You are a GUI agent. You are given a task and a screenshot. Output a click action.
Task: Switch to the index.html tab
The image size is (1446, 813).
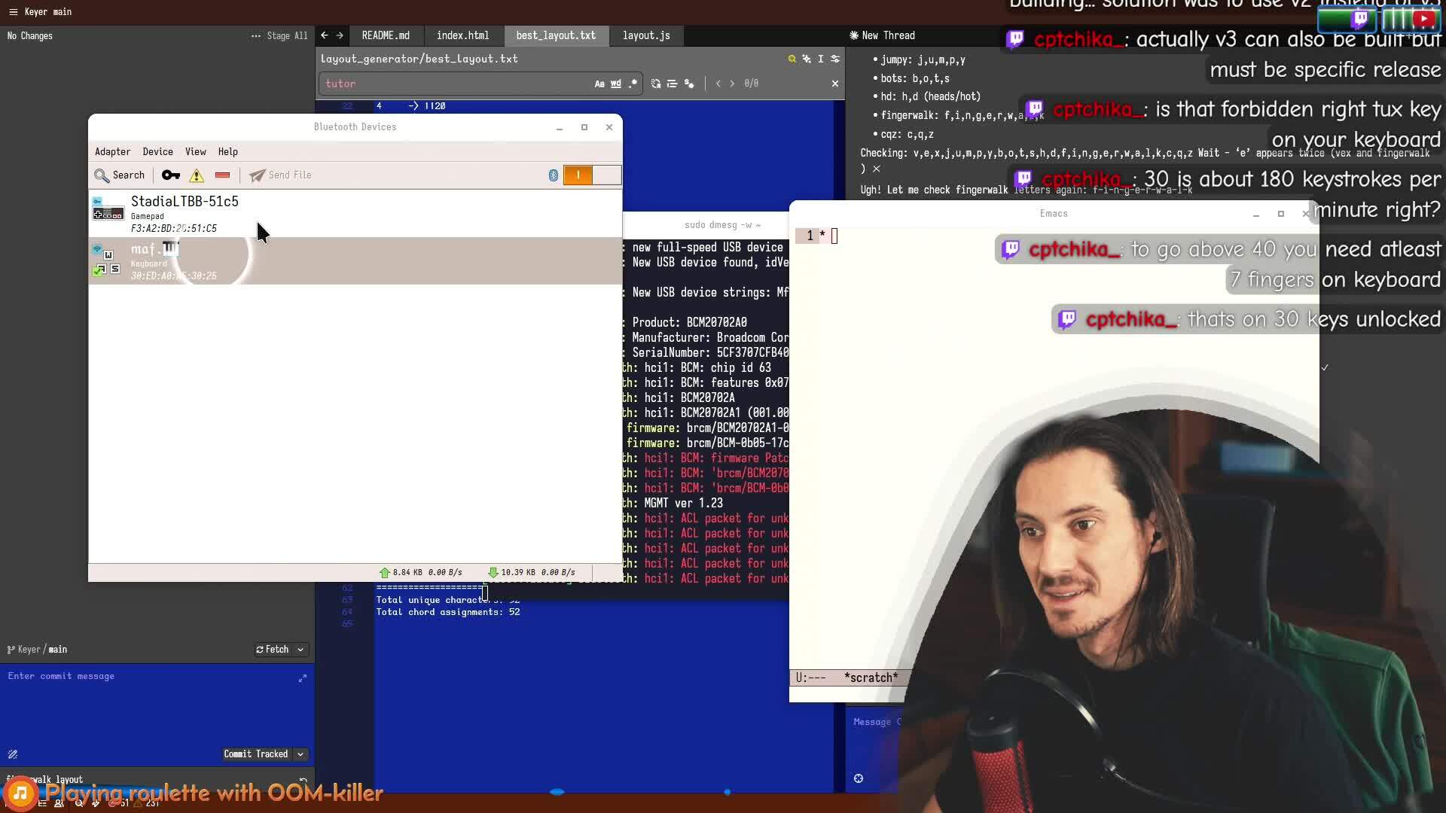462,35
